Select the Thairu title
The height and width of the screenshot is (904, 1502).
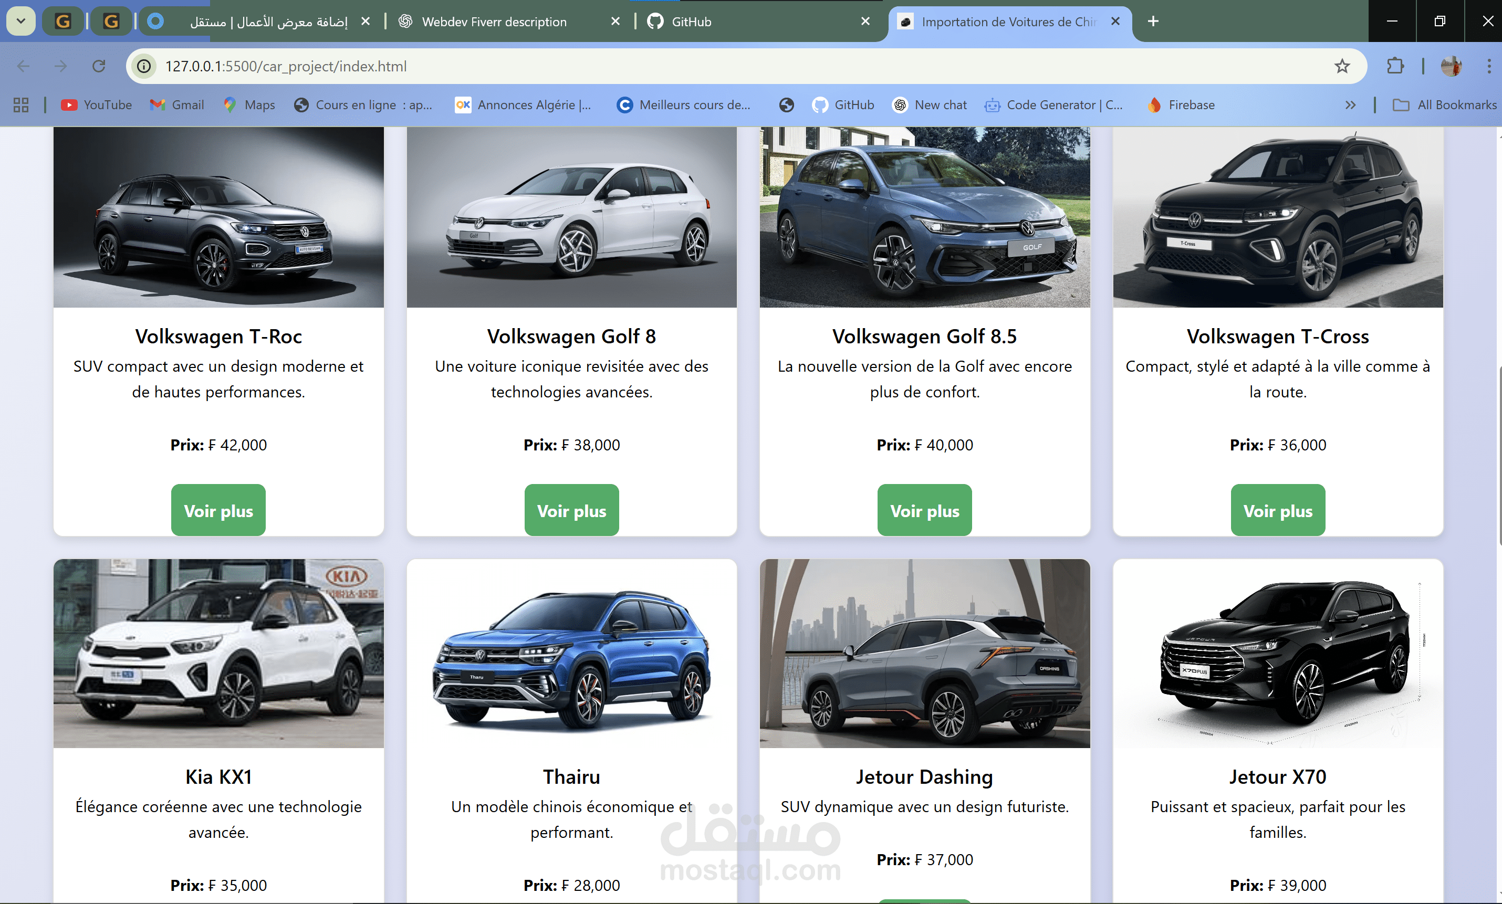tap(571, 776)
